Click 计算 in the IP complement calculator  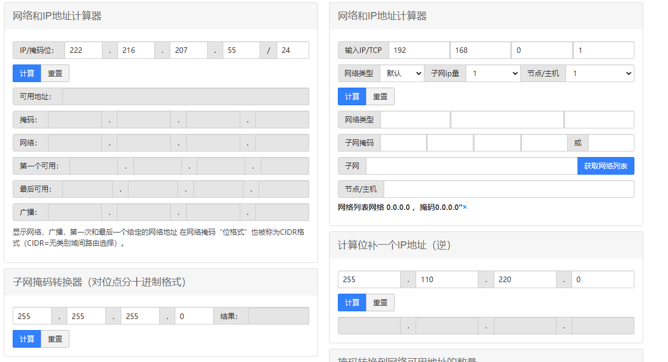click(352, 302)
